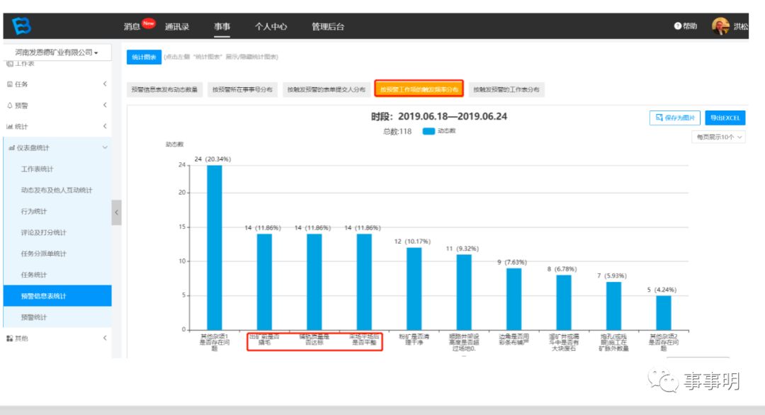Open help via the question mark icon
Screen dimensions: 765x415
click(x=677, y=26)
